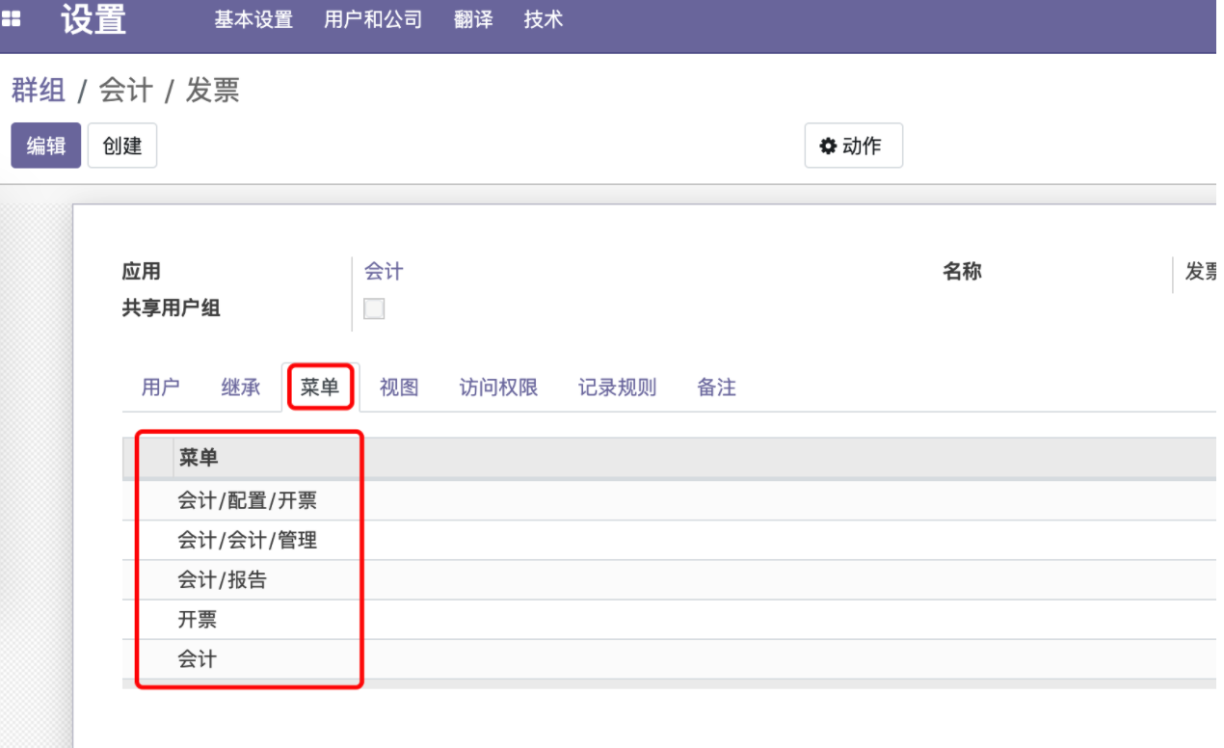Open the 会计 application link
The width and height of the screenshot is (1224, 748).
[x=384, y=272]
